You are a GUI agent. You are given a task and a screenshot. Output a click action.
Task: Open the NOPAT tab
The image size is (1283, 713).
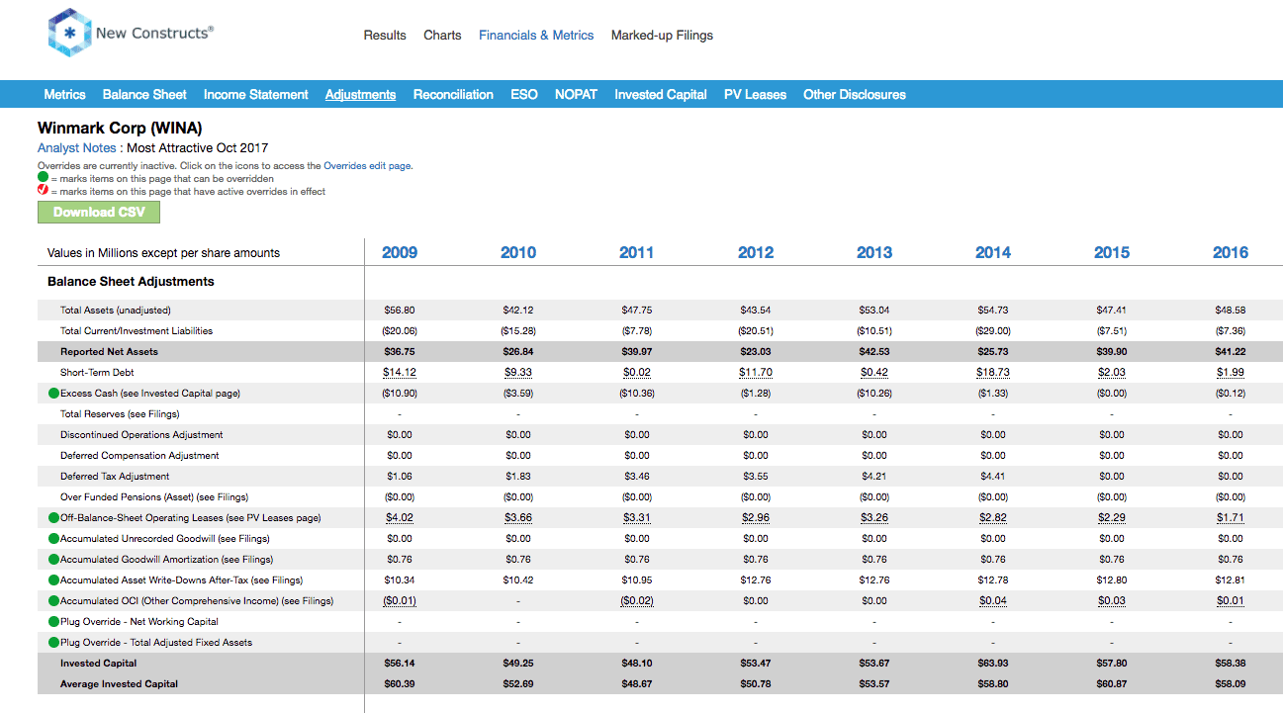click(578, 94)
